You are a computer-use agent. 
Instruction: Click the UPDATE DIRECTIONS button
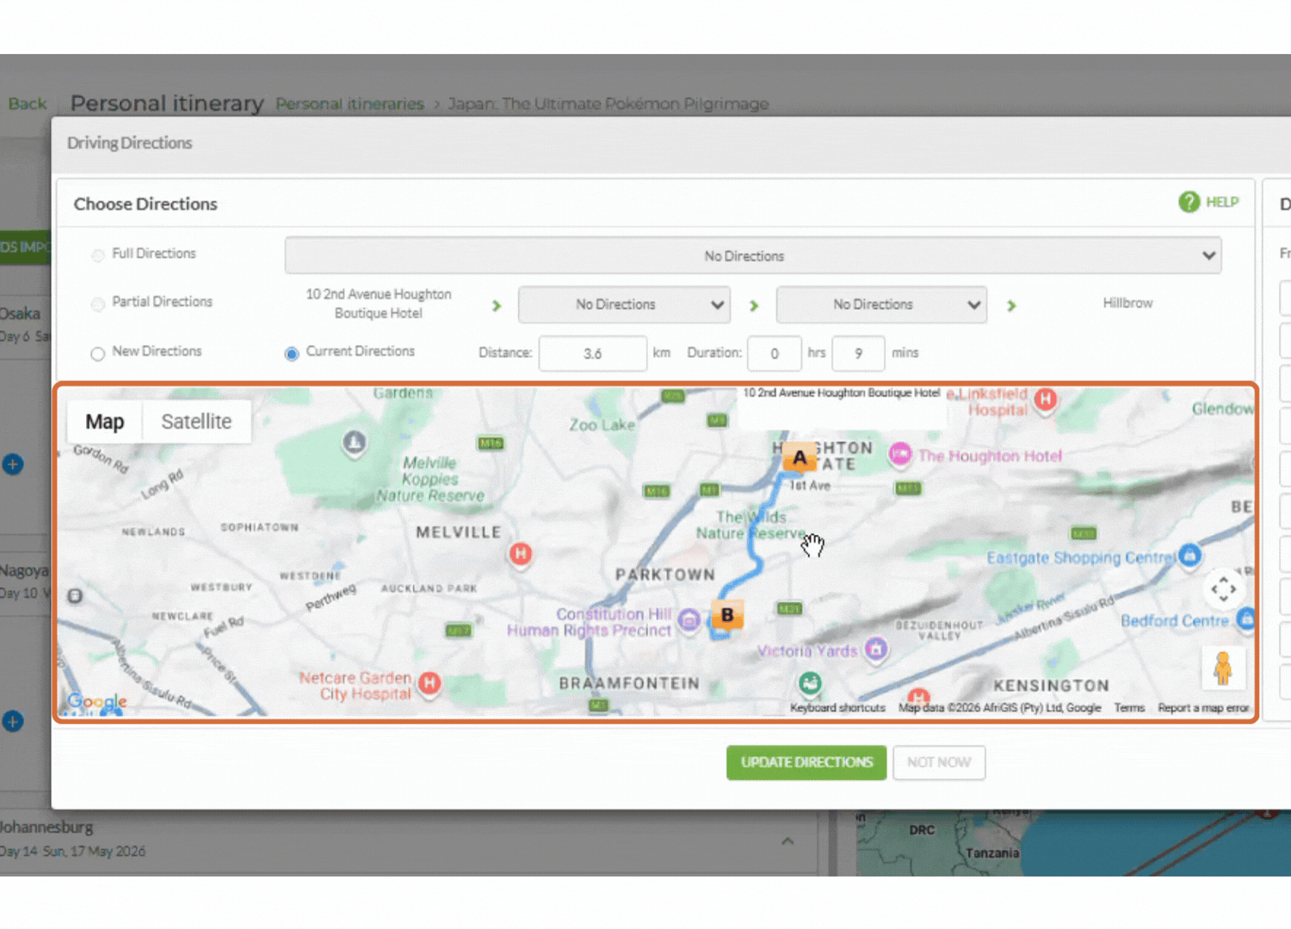(806, 762)
